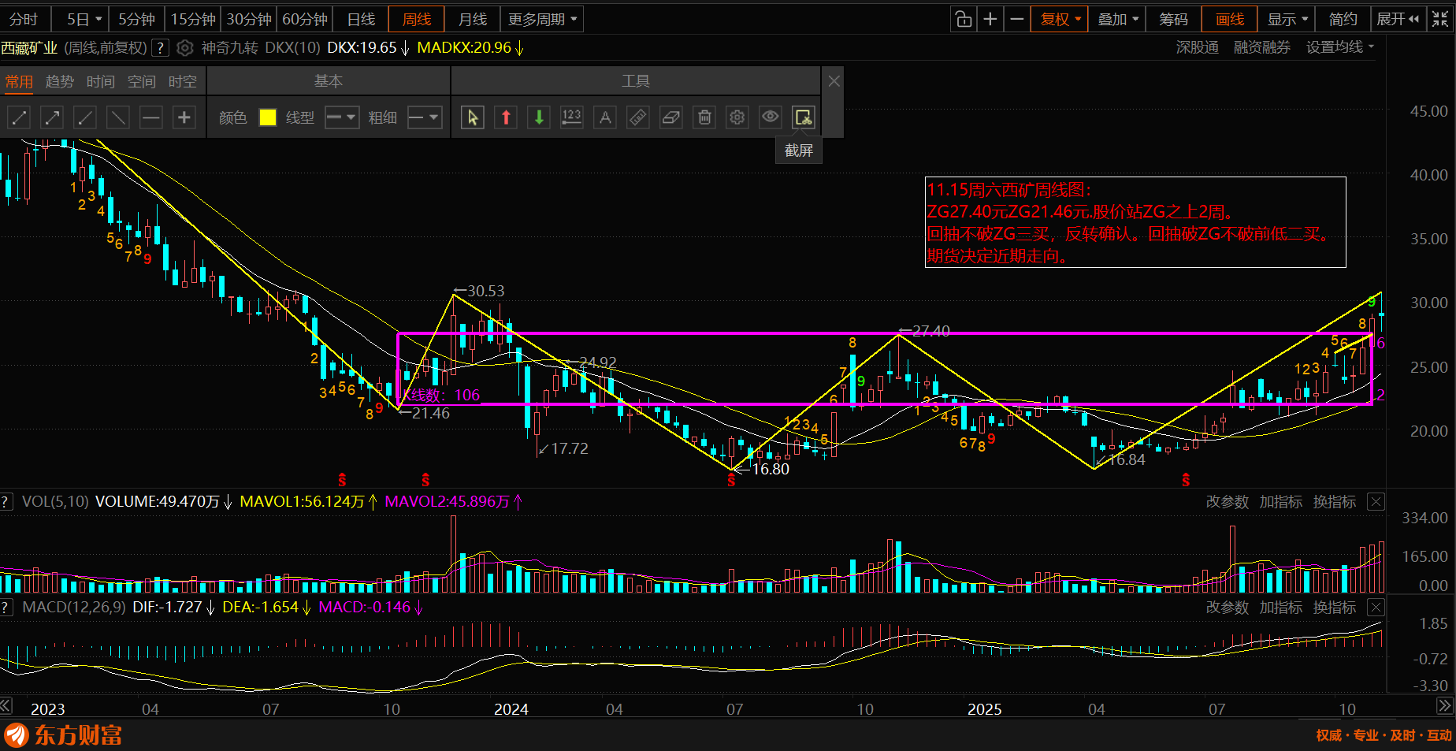Select the text annotation A tool
Screen dimensions: 1456x751
[605, 117]
